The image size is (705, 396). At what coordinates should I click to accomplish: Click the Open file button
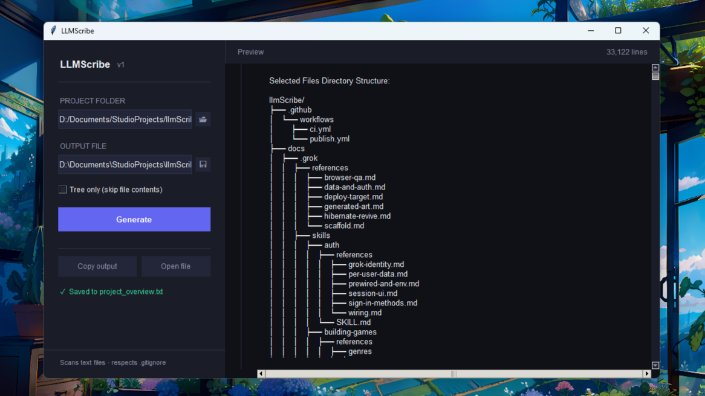point(176,266)
